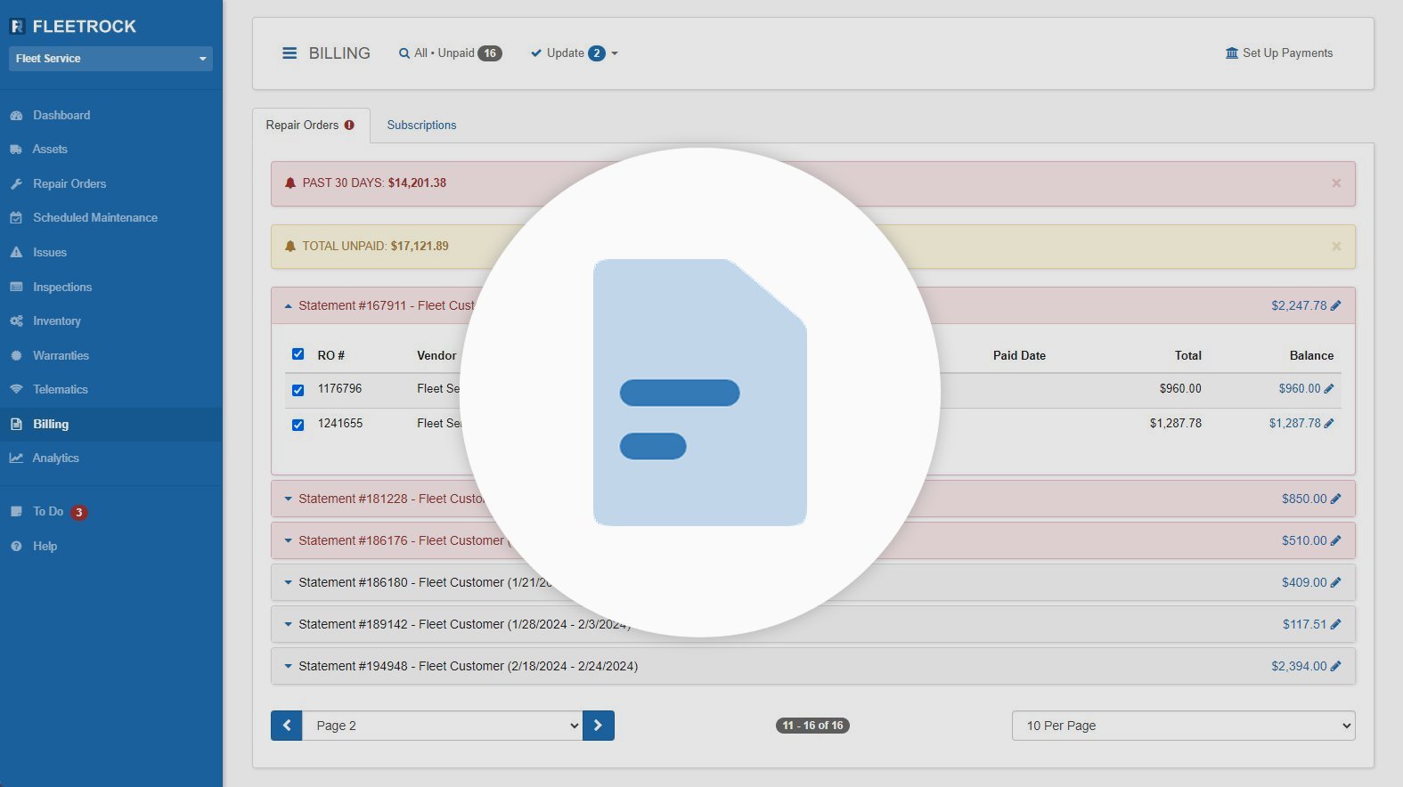The width and height of the screenshot is (1403, 787).
Task: Open the Fleet Service account dropdown
Action: [110, 59]
